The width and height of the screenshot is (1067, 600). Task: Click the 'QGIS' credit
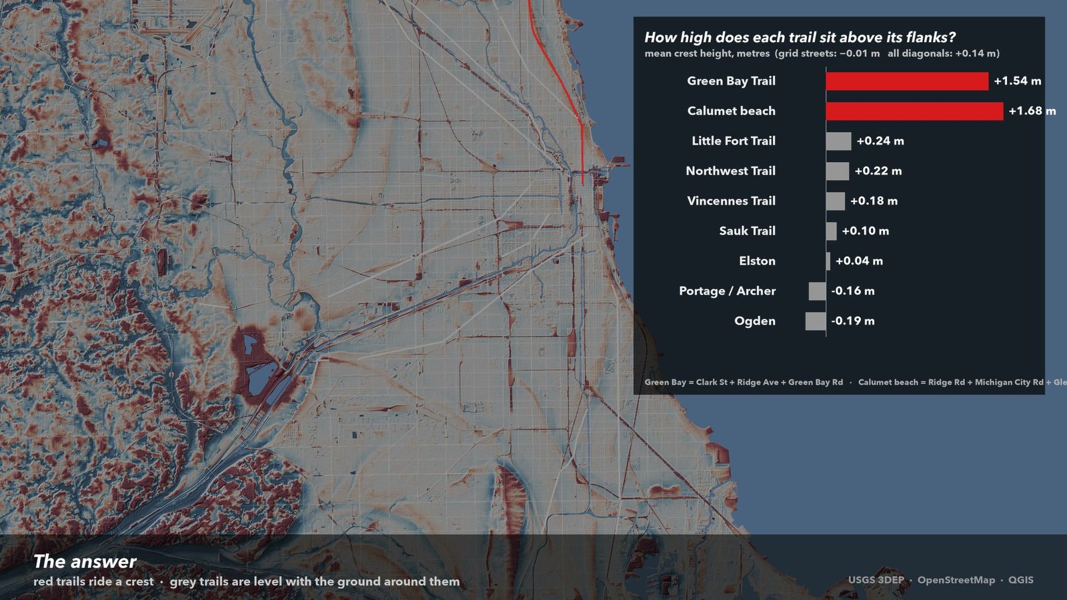click(x=1021, y=580)
